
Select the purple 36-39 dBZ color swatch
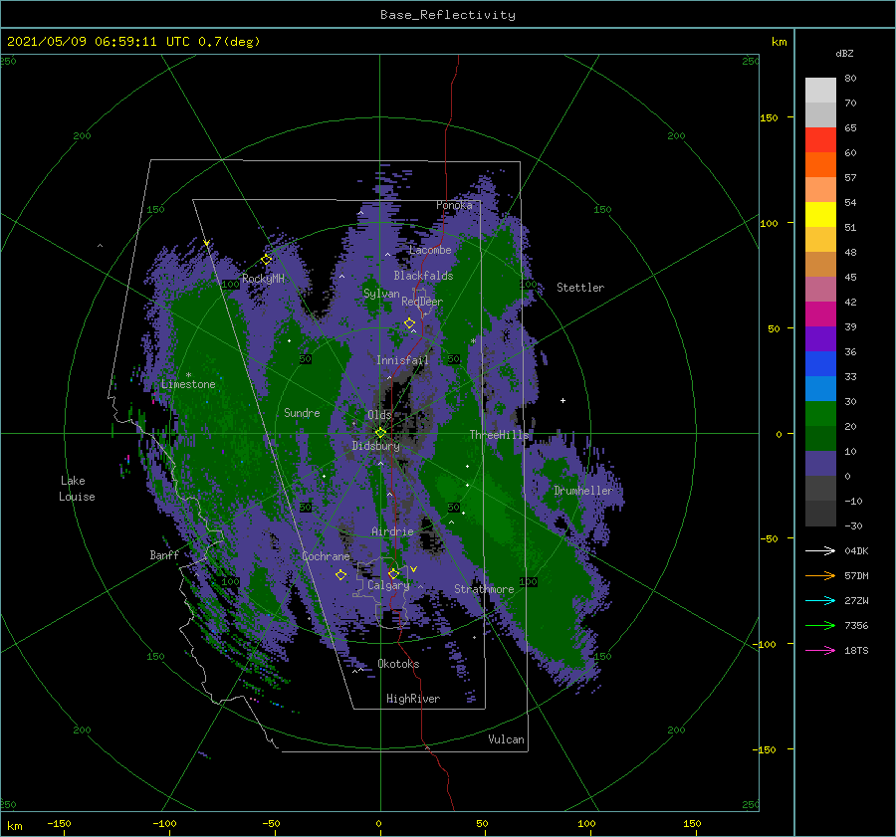(820, 339)
